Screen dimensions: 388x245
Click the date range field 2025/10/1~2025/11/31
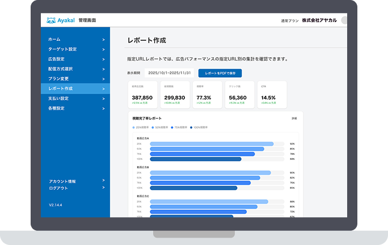click(x=168, y=73)
